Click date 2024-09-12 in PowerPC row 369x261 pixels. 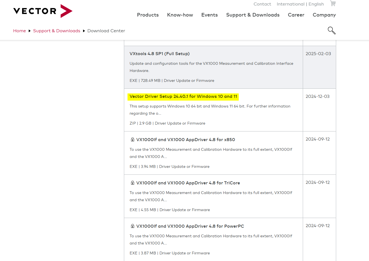pyautogui.click(x=318, y=226)
